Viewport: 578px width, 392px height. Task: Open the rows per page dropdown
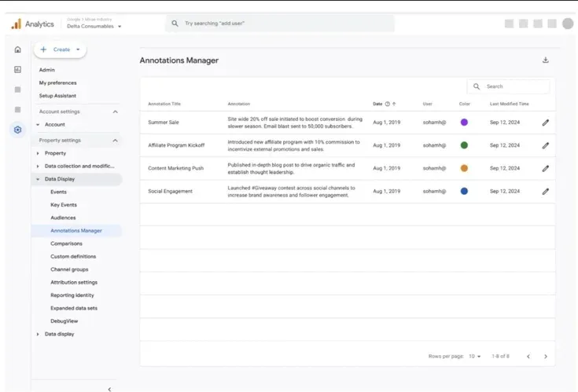click(475, 356)
